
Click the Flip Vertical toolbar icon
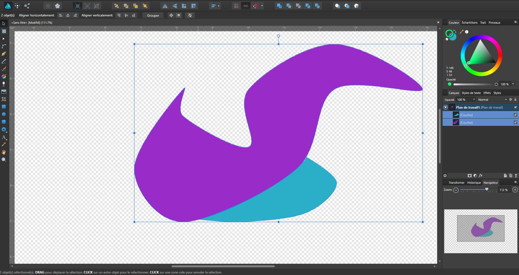click(174, 6)
